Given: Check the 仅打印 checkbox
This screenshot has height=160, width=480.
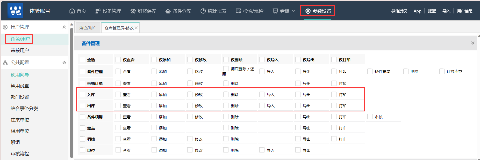Looking at the screenshot, I should (334, 60).
